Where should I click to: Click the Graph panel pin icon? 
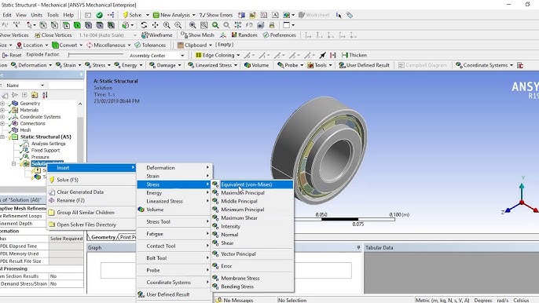[358, 247]
